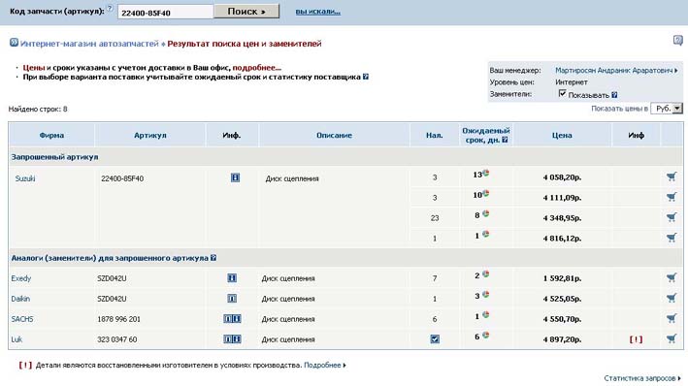
Task: Click red [!] warning in Luk row
Action: tap(636, 339)
